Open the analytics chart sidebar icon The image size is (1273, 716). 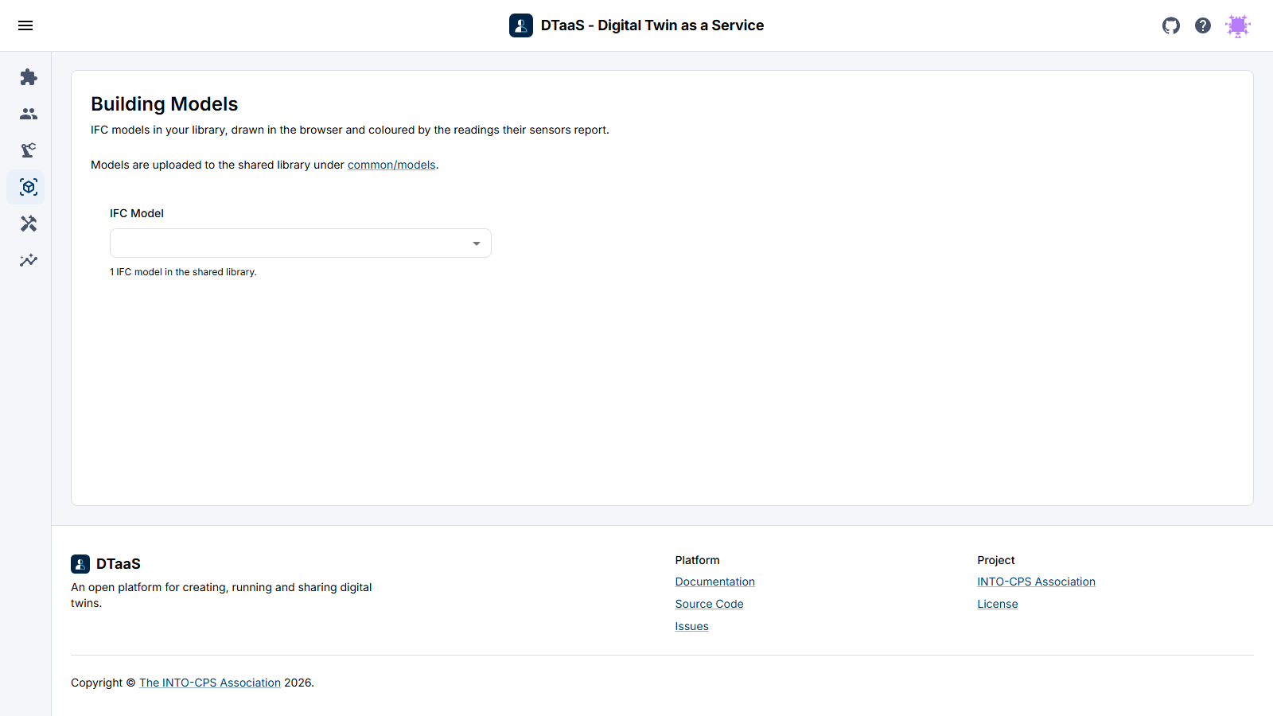(29, 260)
